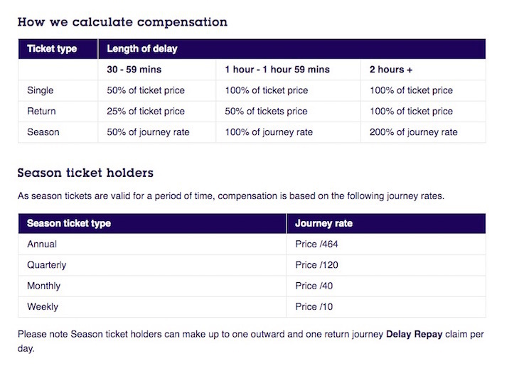Click the 'Quarterly' row label
Viewport: 519px width, 366px height.
(x=46, y=265)
